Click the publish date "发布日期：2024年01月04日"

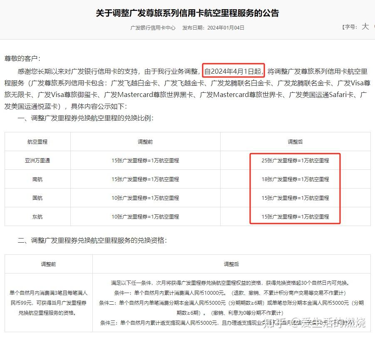[x=214, y=28]
